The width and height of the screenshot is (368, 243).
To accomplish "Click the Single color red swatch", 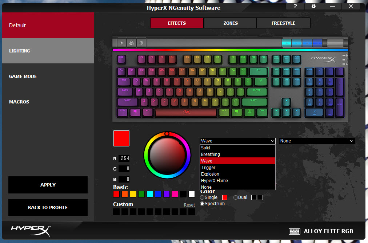I will coord(225,197).
